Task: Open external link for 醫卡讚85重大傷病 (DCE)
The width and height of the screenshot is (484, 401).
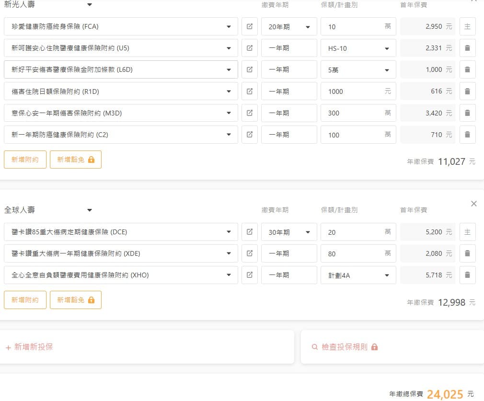Action: [249, 232]
